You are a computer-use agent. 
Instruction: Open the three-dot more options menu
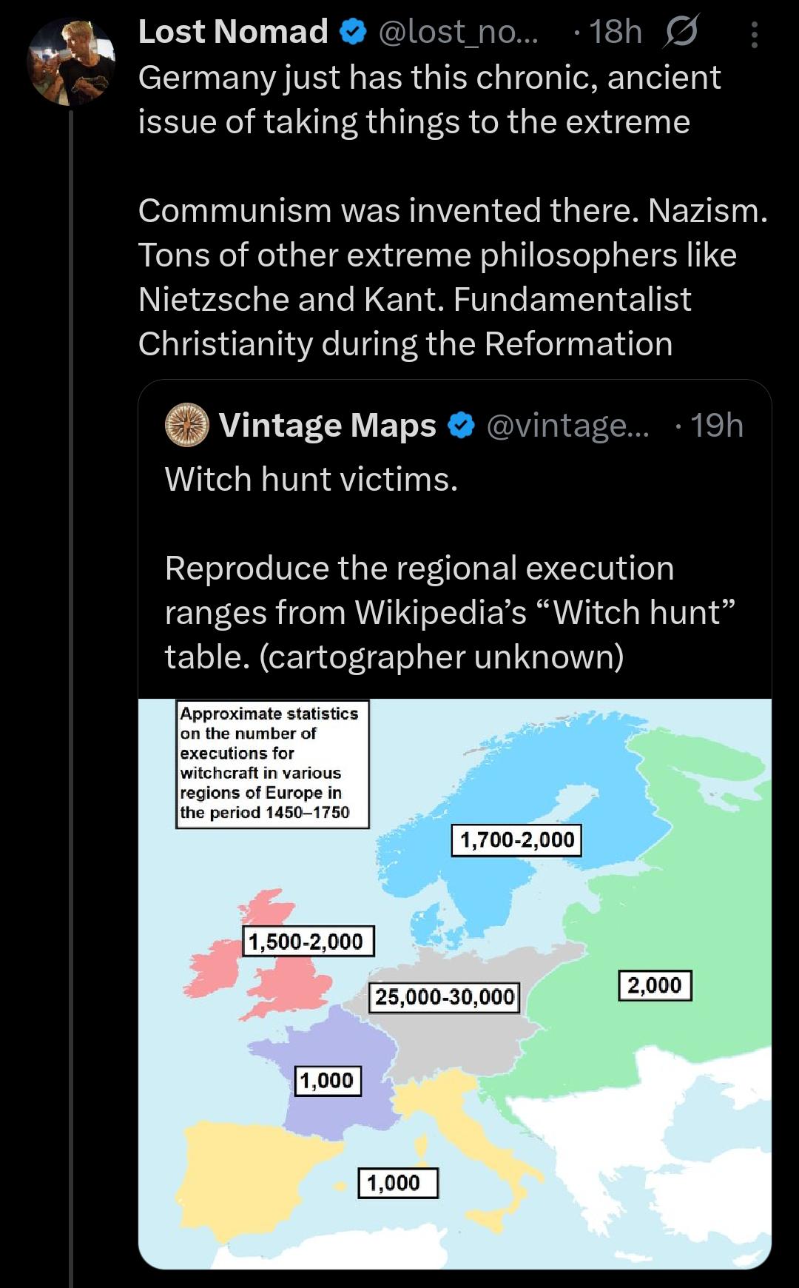click(x=754, y=35)
